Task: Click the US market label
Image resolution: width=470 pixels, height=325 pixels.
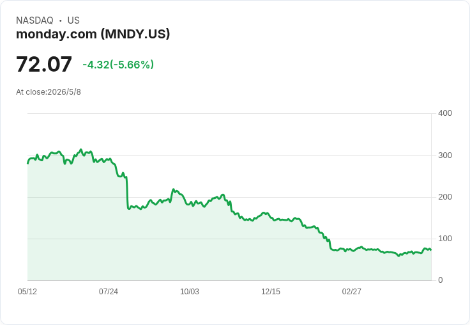Action: (73, 20)
